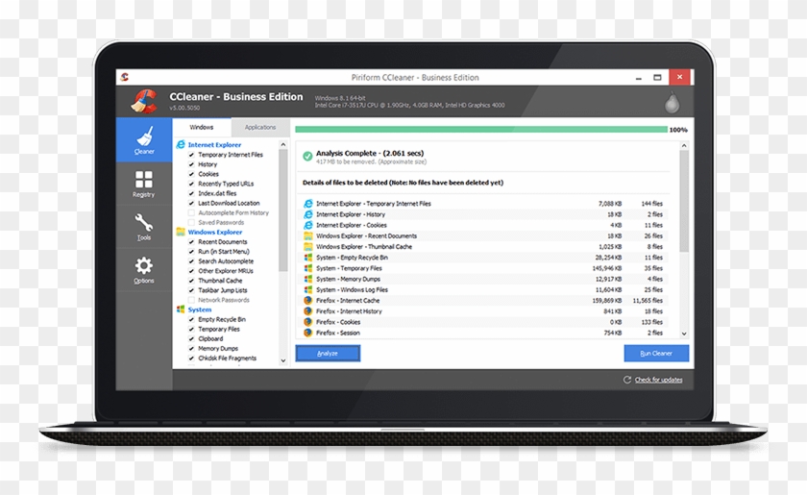The height and width of the screenshot is (495, 807).
Task: Click folder icon beside Thumbnail Cache result
Action: point(307,247)
